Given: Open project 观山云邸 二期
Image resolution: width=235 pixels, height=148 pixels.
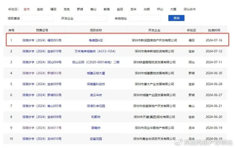Looking at the screenshot, I should click(x=96, y=62).
